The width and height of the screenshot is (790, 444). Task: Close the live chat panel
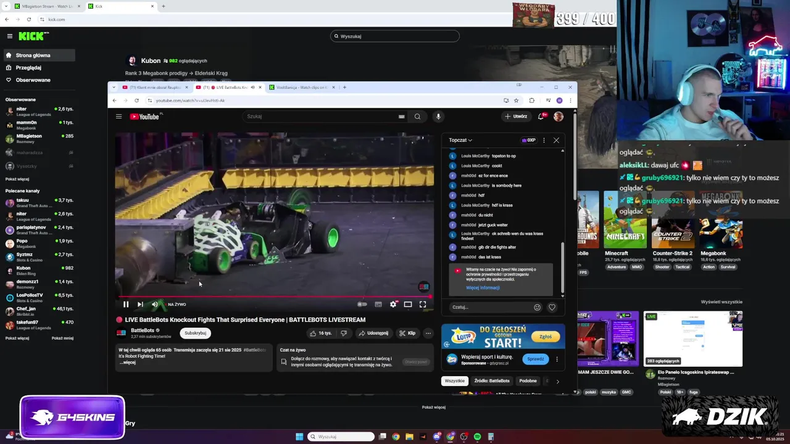[x=556, y=140]
